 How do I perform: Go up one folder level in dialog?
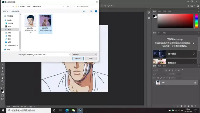(x=13, y=6)
